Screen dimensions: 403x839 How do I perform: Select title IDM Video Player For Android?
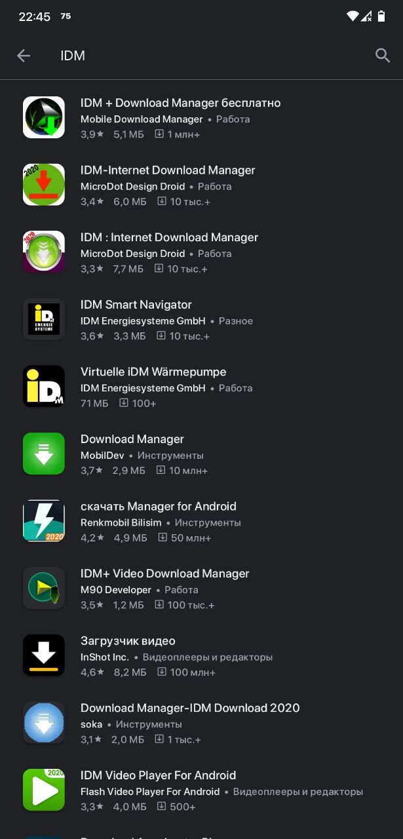[159, 775]
